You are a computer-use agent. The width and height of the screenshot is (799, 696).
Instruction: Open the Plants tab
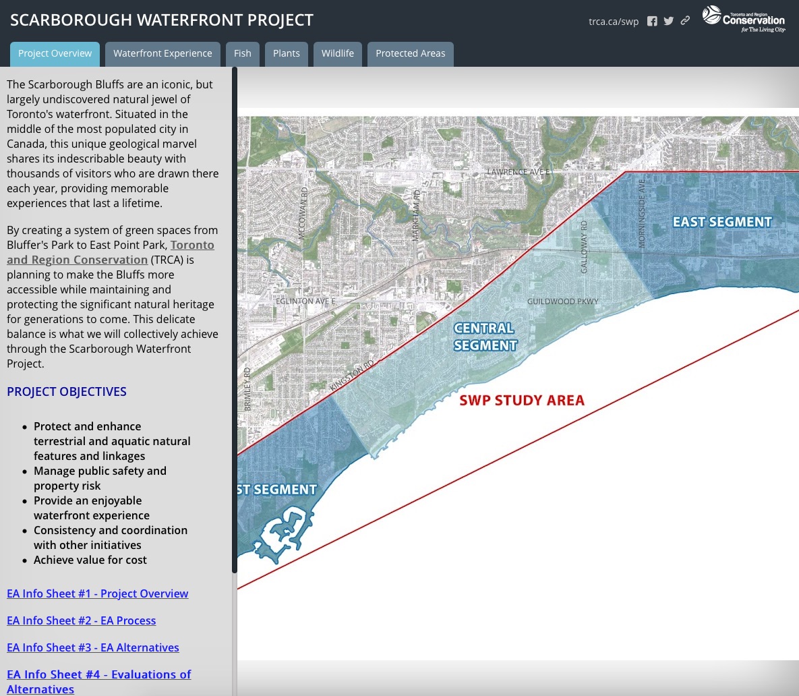pyautogui.click(x=287, y=54)
